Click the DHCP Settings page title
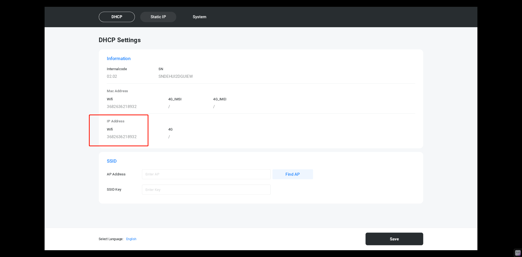This screenshot has height=257, width=522. click(x=120, y=40)
